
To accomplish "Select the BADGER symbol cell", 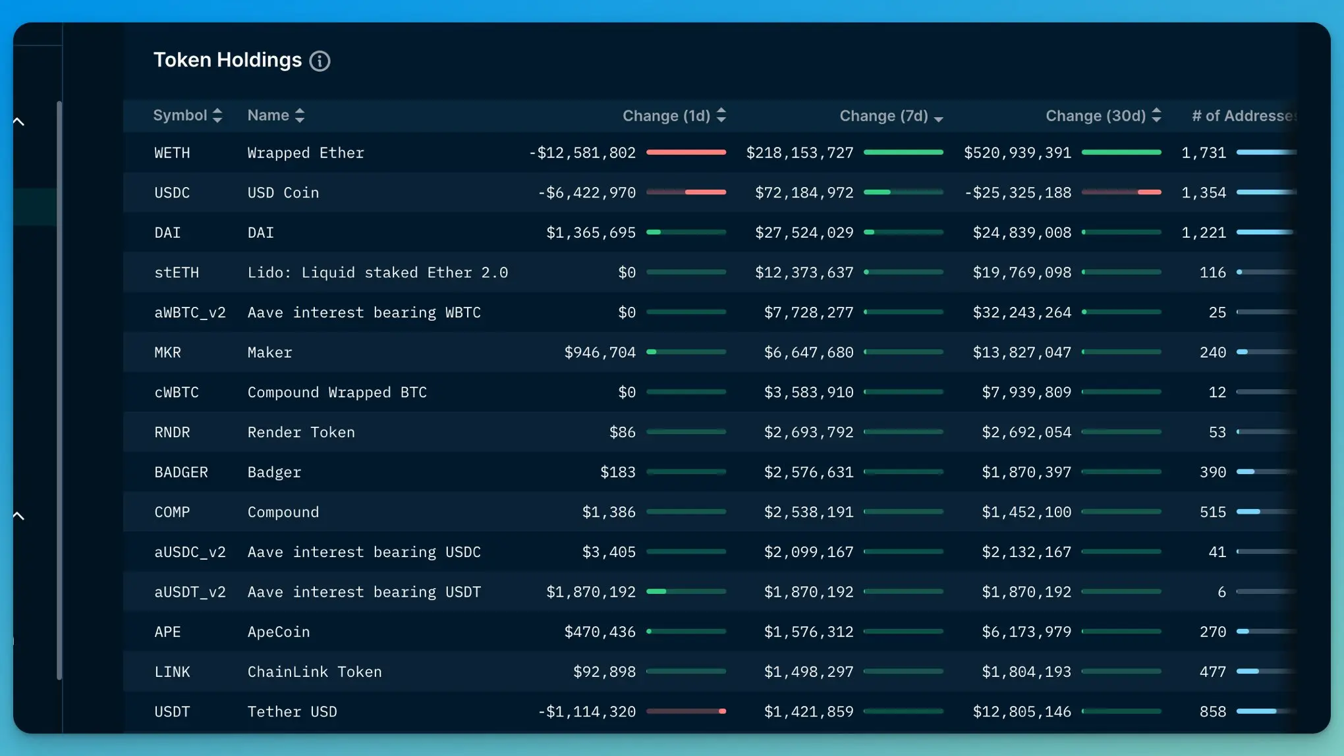I will click(x=181, y=473).
